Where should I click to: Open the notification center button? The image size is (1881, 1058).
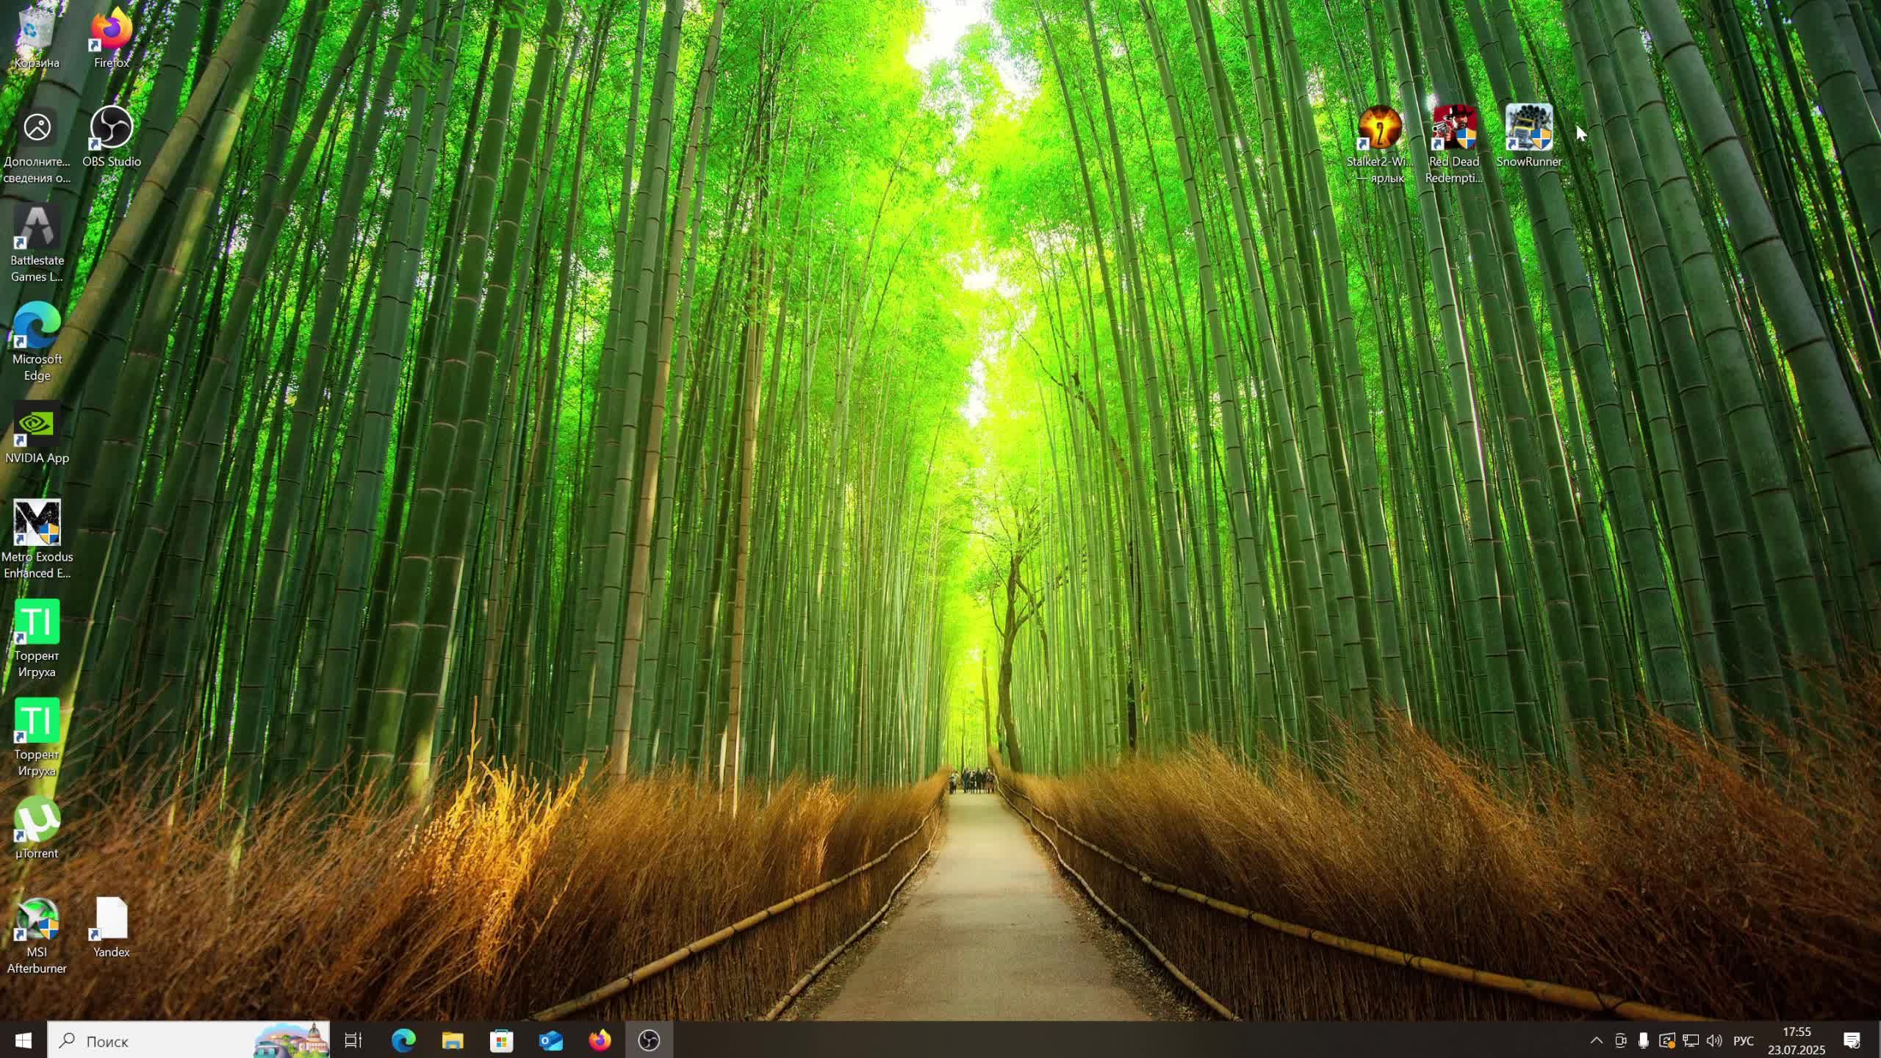(x=1852, y=1040)
